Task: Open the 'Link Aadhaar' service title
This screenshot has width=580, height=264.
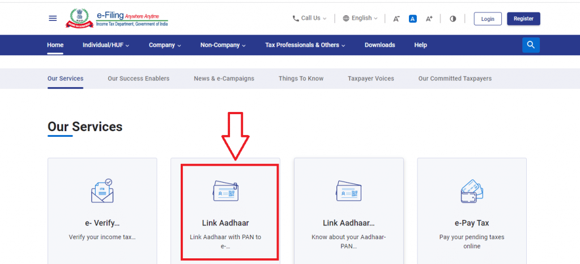Action: tap(225, 223)
